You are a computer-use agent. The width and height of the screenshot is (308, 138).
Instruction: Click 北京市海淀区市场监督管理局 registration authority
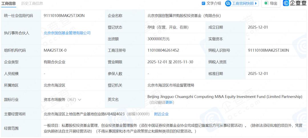(171, 85)
